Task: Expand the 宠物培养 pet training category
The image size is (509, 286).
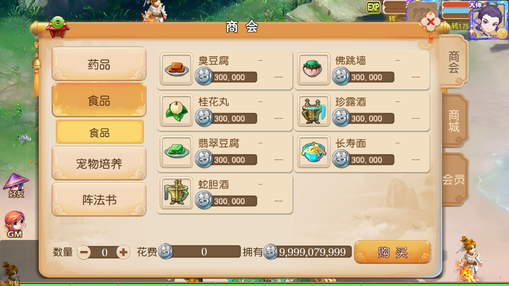Action: click(x=99, y=164)
